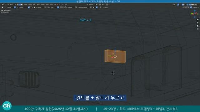Toggle viewport overlays icon
This screenshot has width=200, height=112.
[x=183, y=5]
